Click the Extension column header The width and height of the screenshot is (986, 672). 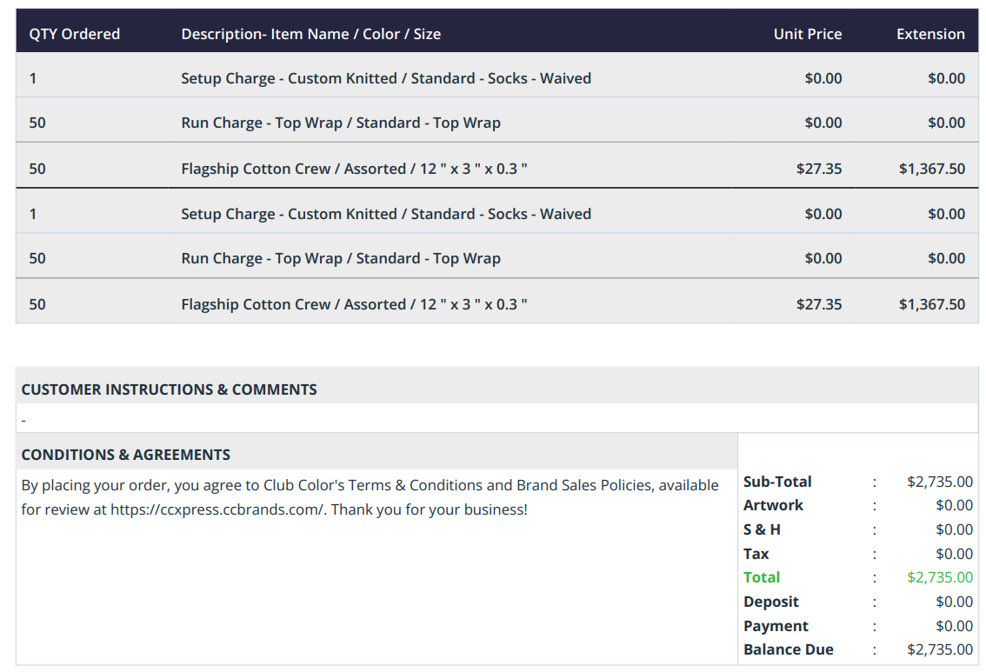coord(930,34)
